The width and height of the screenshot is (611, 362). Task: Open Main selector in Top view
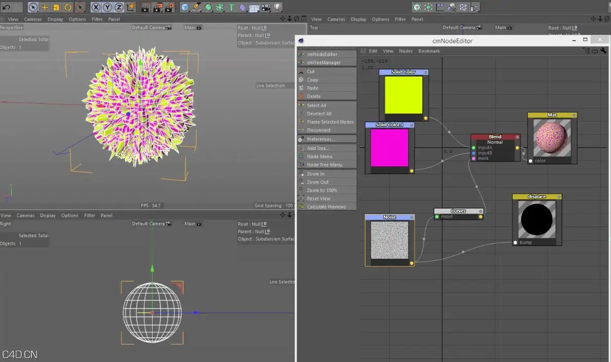pos(504,27)
